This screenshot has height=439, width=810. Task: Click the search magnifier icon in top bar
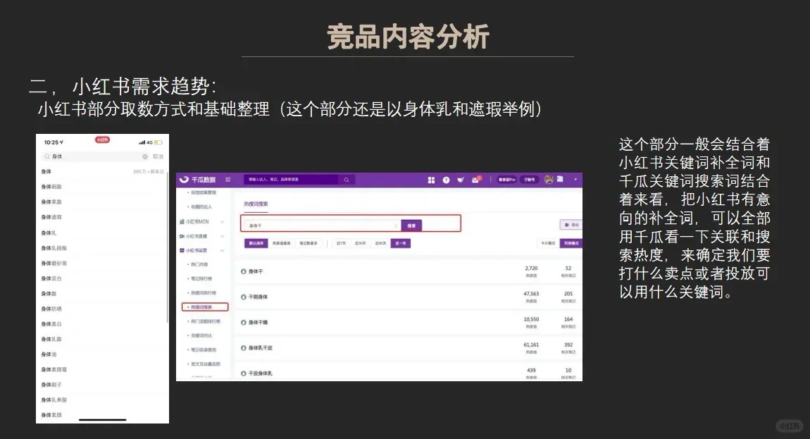pos(347,180)
